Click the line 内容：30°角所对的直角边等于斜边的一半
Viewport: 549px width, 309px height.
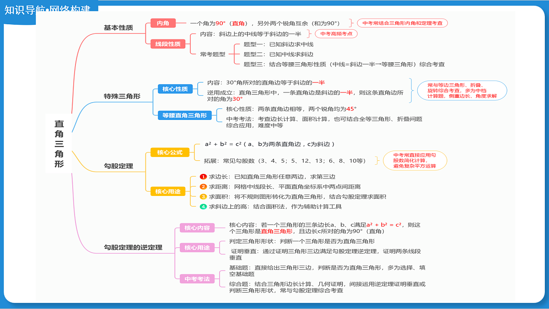pos(266,82)
